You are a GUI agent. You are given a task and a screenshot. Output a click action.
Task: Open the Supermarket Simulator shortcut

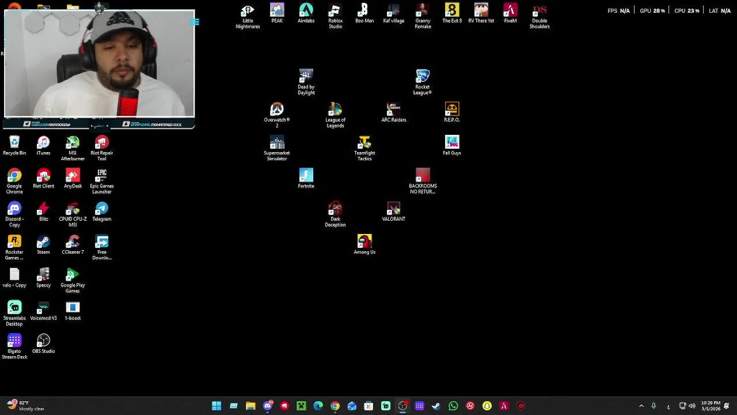pyautogui.click(x=277, y=149)
